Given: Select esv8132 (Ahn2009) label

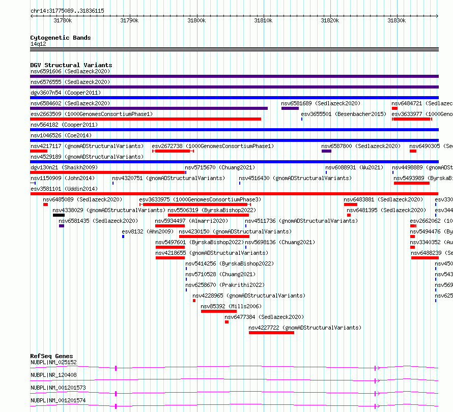Looking at the screenshot, I should pyautogui.click(x=148, y=231).
